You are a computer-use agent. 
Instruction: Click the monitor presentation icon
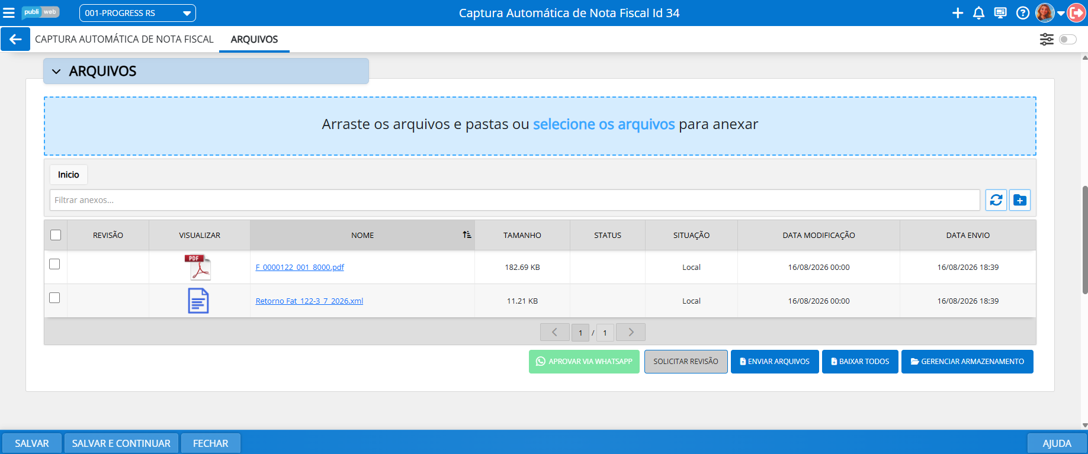(x=1000, y=13)
